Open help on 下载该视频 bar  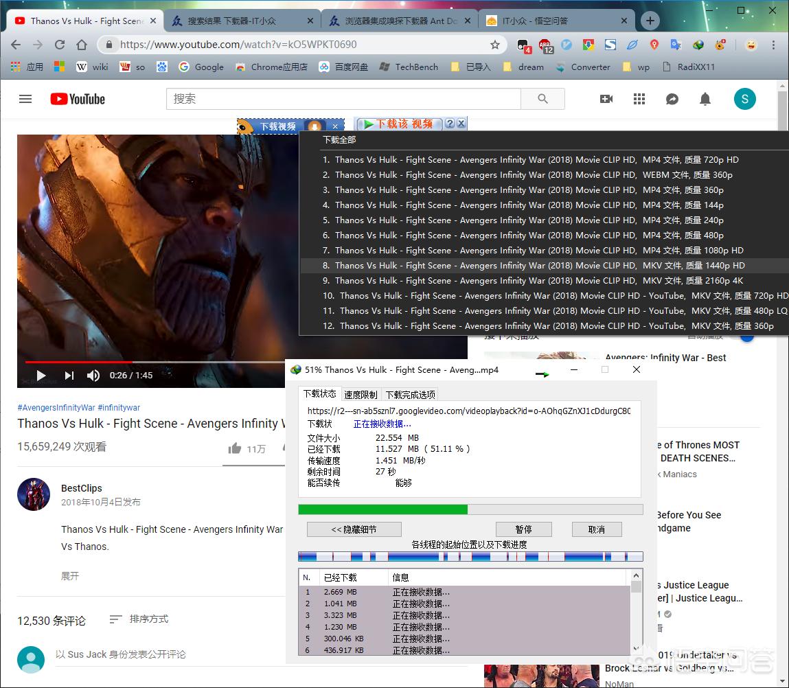click(450, 124)
